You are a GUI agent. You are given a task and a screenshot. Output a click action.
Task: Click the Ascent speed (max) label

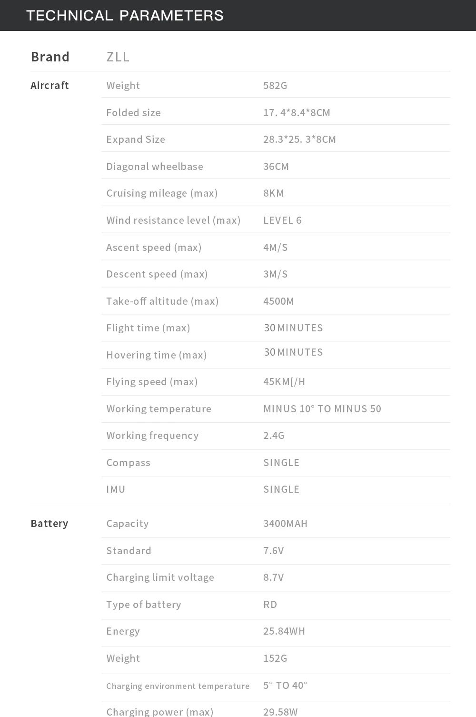[154, 248]
